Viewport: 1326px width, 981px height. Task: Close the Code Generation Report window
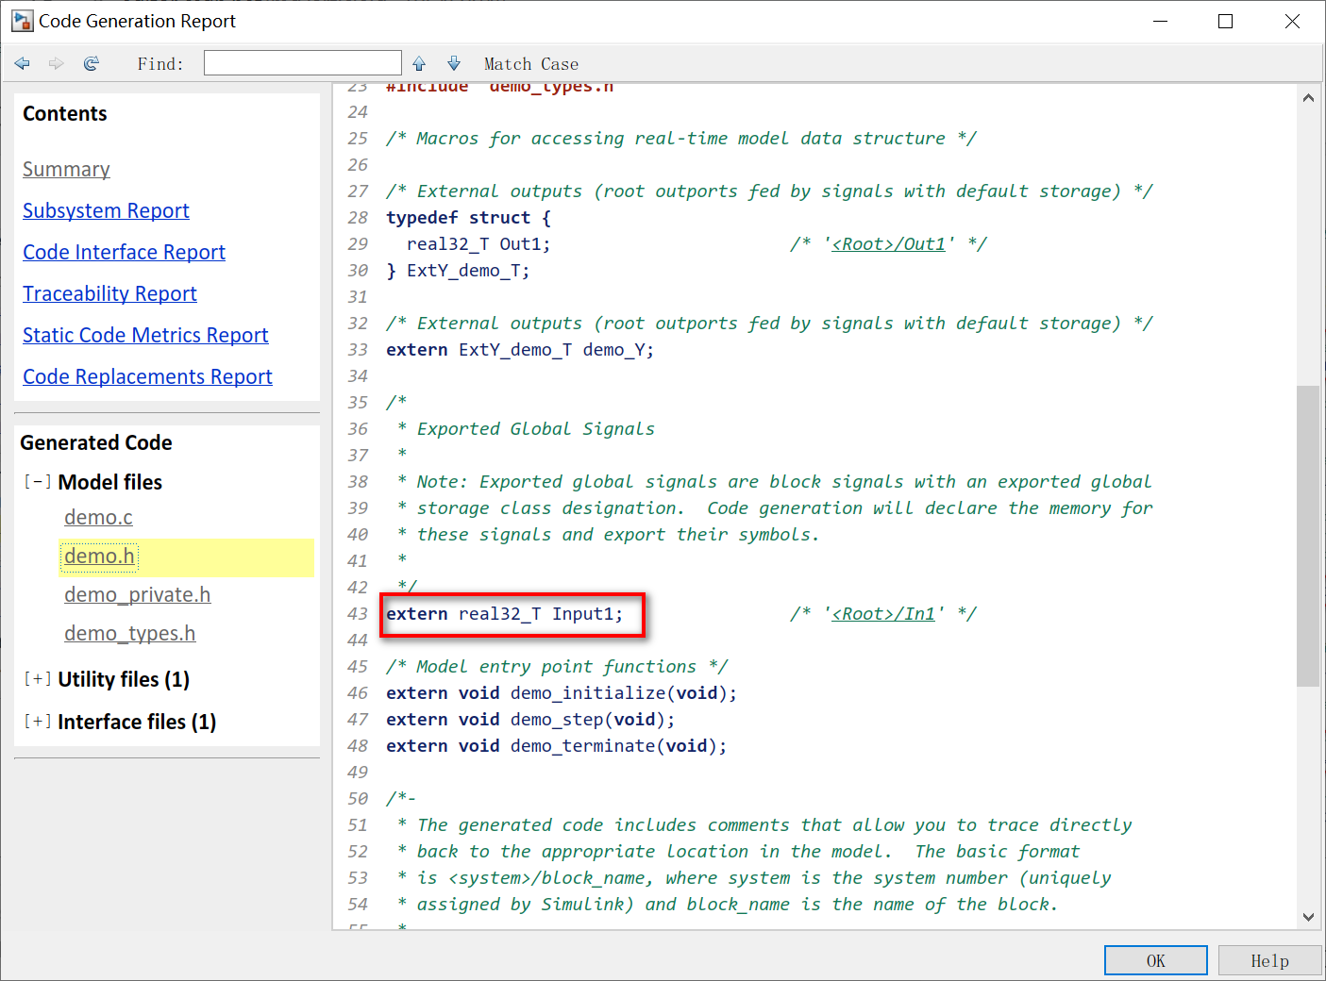pyautogui.click(x=1292, y=21)
